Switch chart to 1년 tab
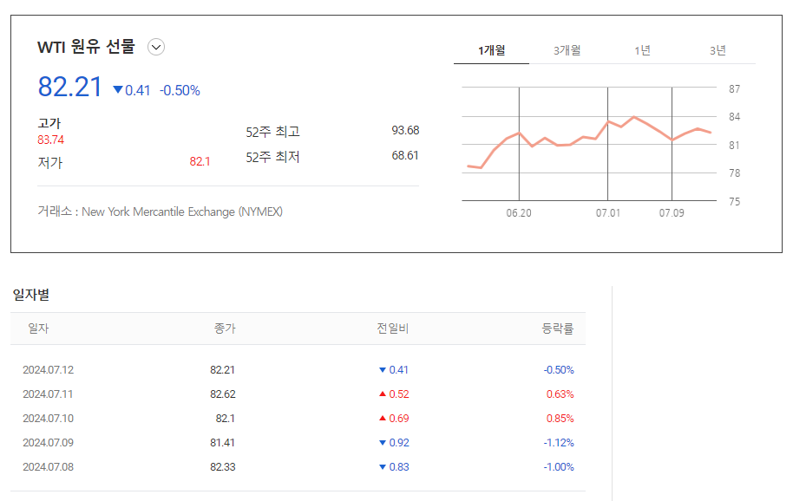 [x=642, y=50]
